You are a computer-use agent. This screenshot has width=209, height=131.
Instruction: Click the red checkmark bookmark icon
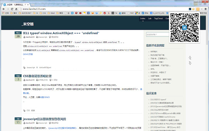coord(104,13)
